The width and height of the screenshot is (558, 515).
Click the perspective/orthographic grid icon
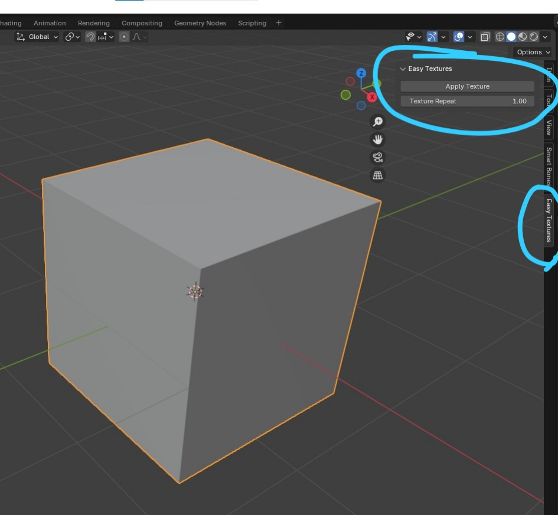pos(377,174)
